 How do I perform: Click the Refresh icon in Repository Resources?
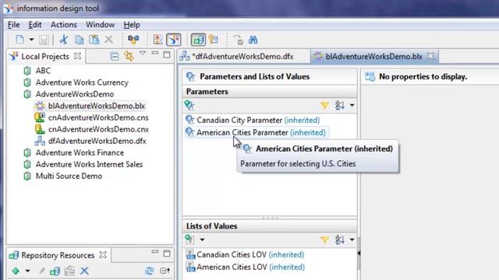pyautogui.click(x=149, y=271)
